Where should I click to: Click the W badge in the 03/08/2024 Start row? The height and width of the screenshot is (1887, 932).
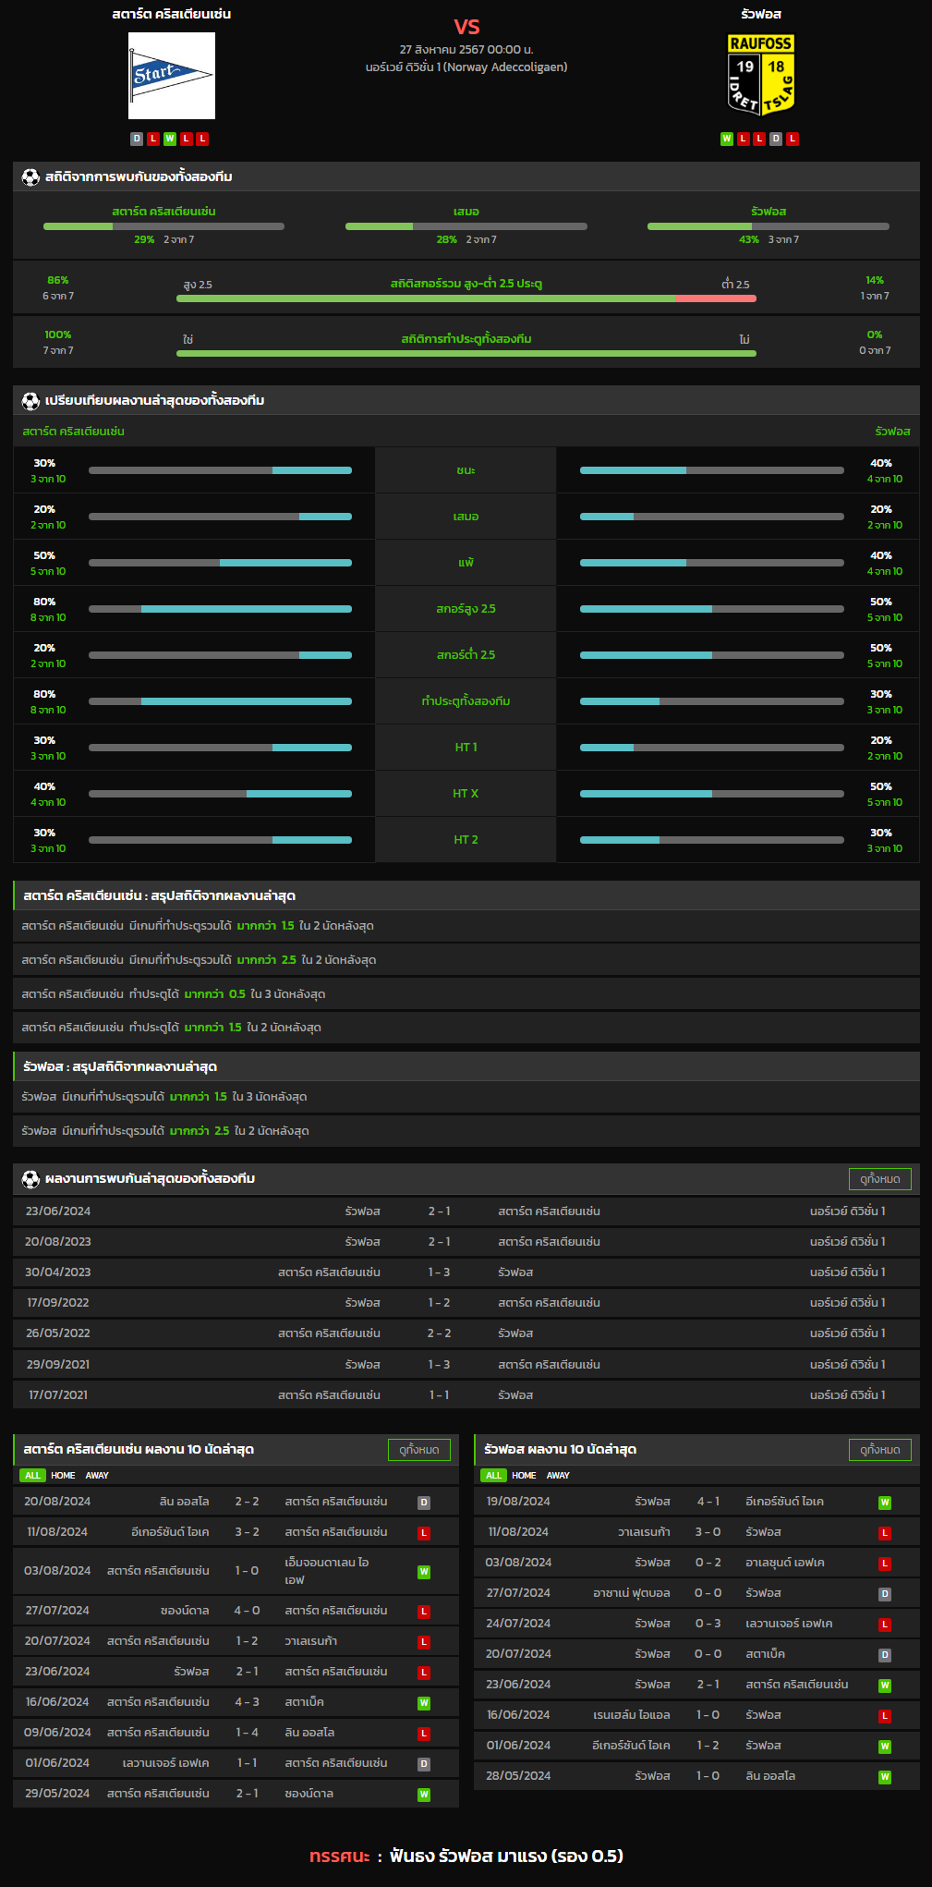coord(424,1572)
